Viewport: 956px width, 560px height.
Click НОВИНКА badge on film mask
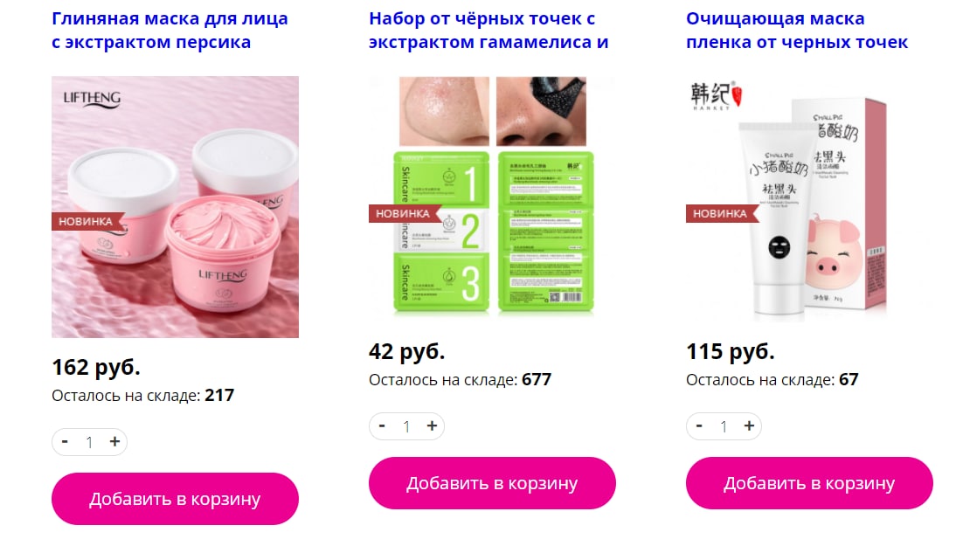tap(722, 213)
